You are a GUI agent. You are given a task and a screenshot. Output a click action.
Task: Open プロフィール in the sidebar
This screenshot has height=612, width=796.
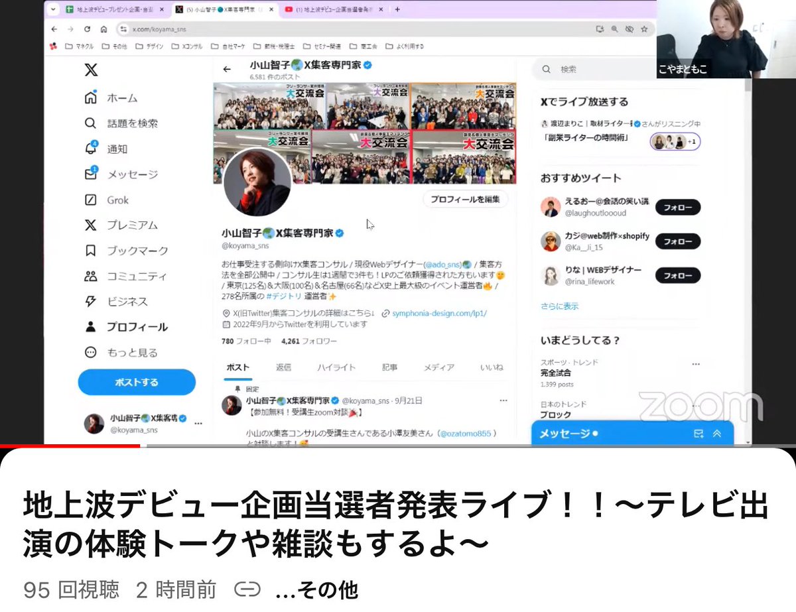pos(126,327)
